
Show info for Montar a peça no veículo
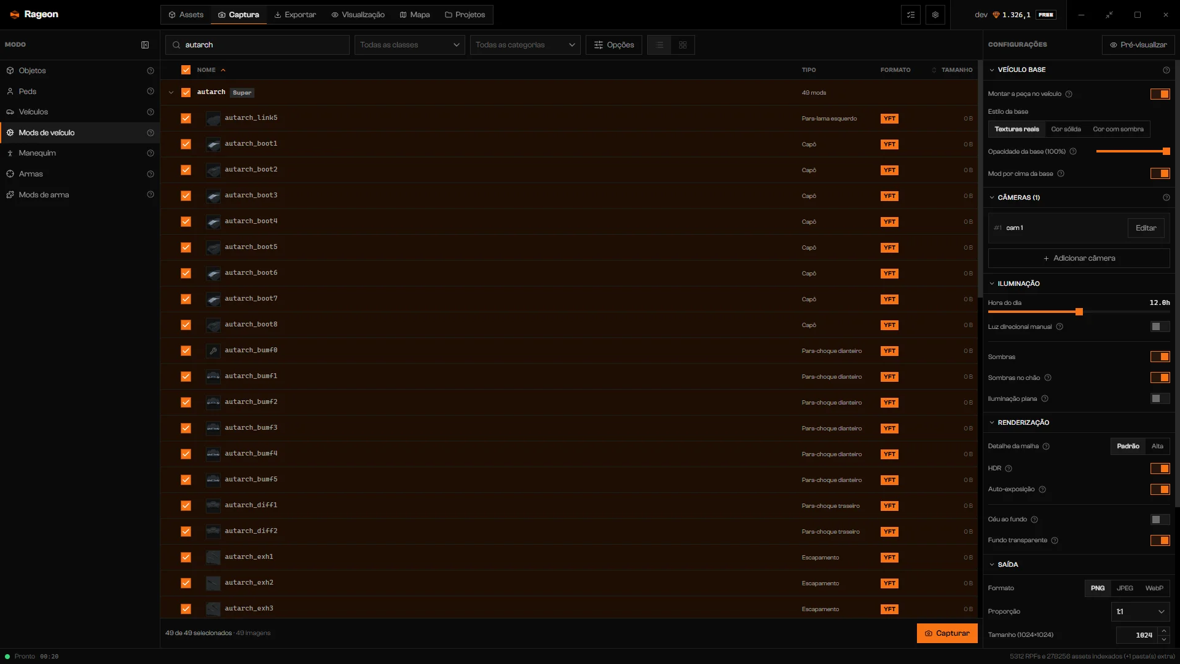(1069, 94)
